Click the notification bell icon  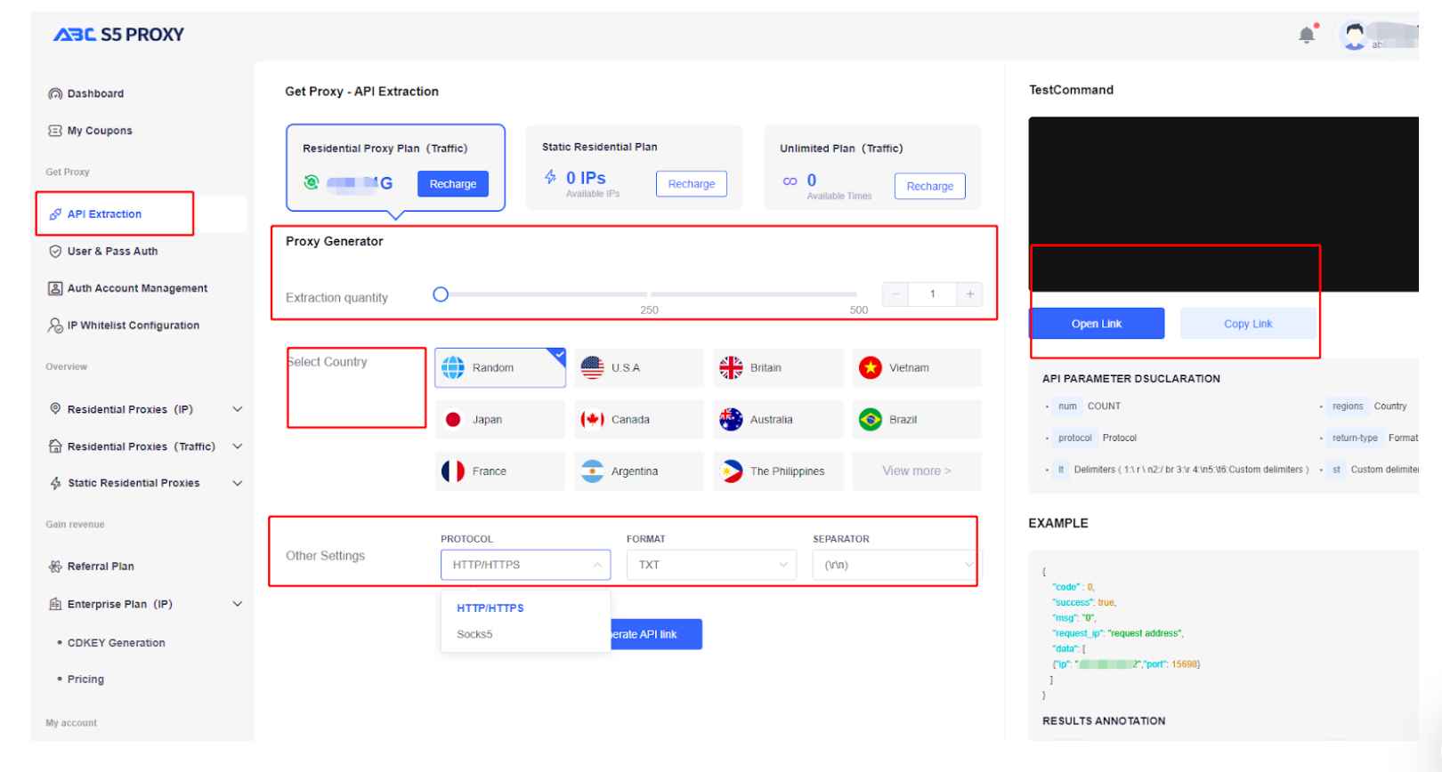pos(1307,35)
